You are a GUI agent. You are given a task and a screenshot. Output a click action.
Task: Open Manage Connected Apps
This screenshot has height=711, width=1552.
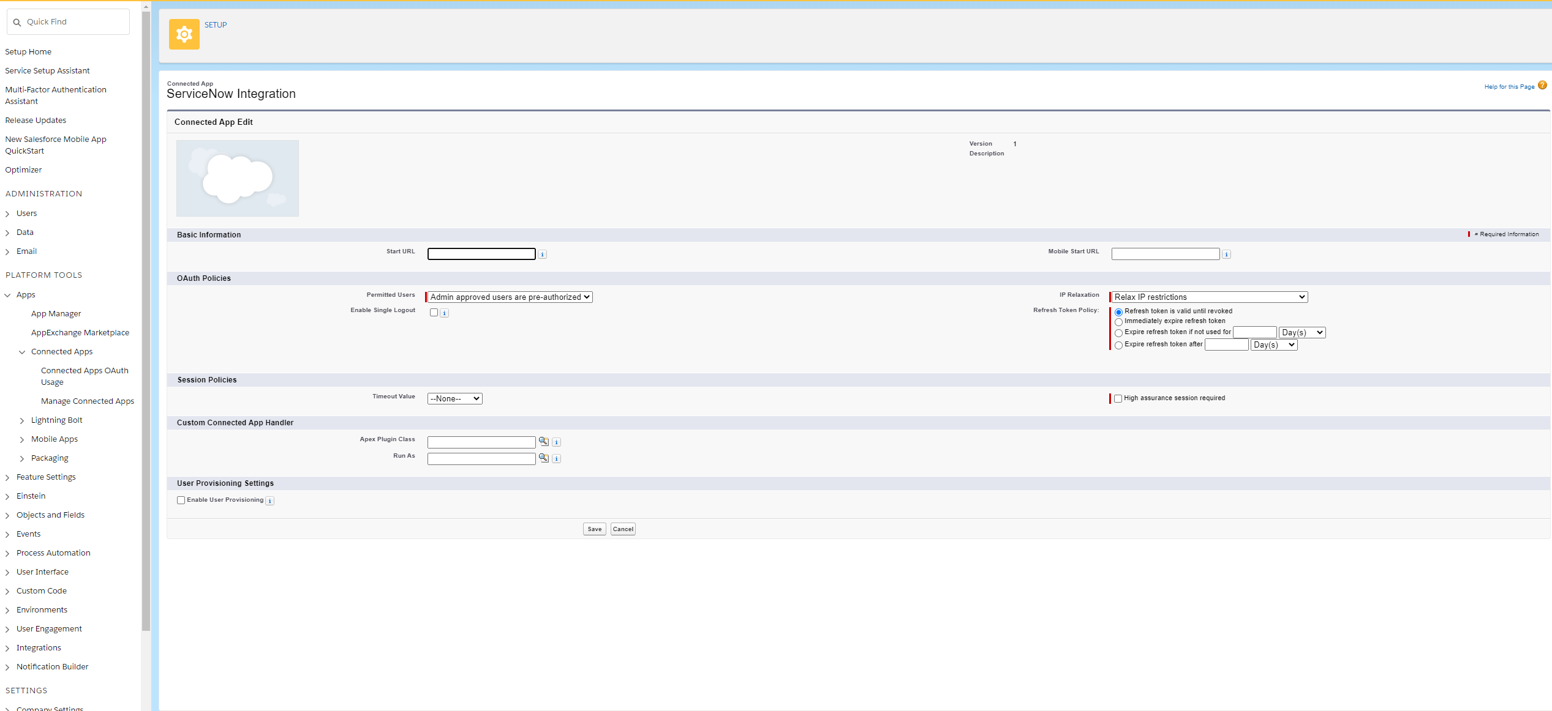(x=88, y=401)
